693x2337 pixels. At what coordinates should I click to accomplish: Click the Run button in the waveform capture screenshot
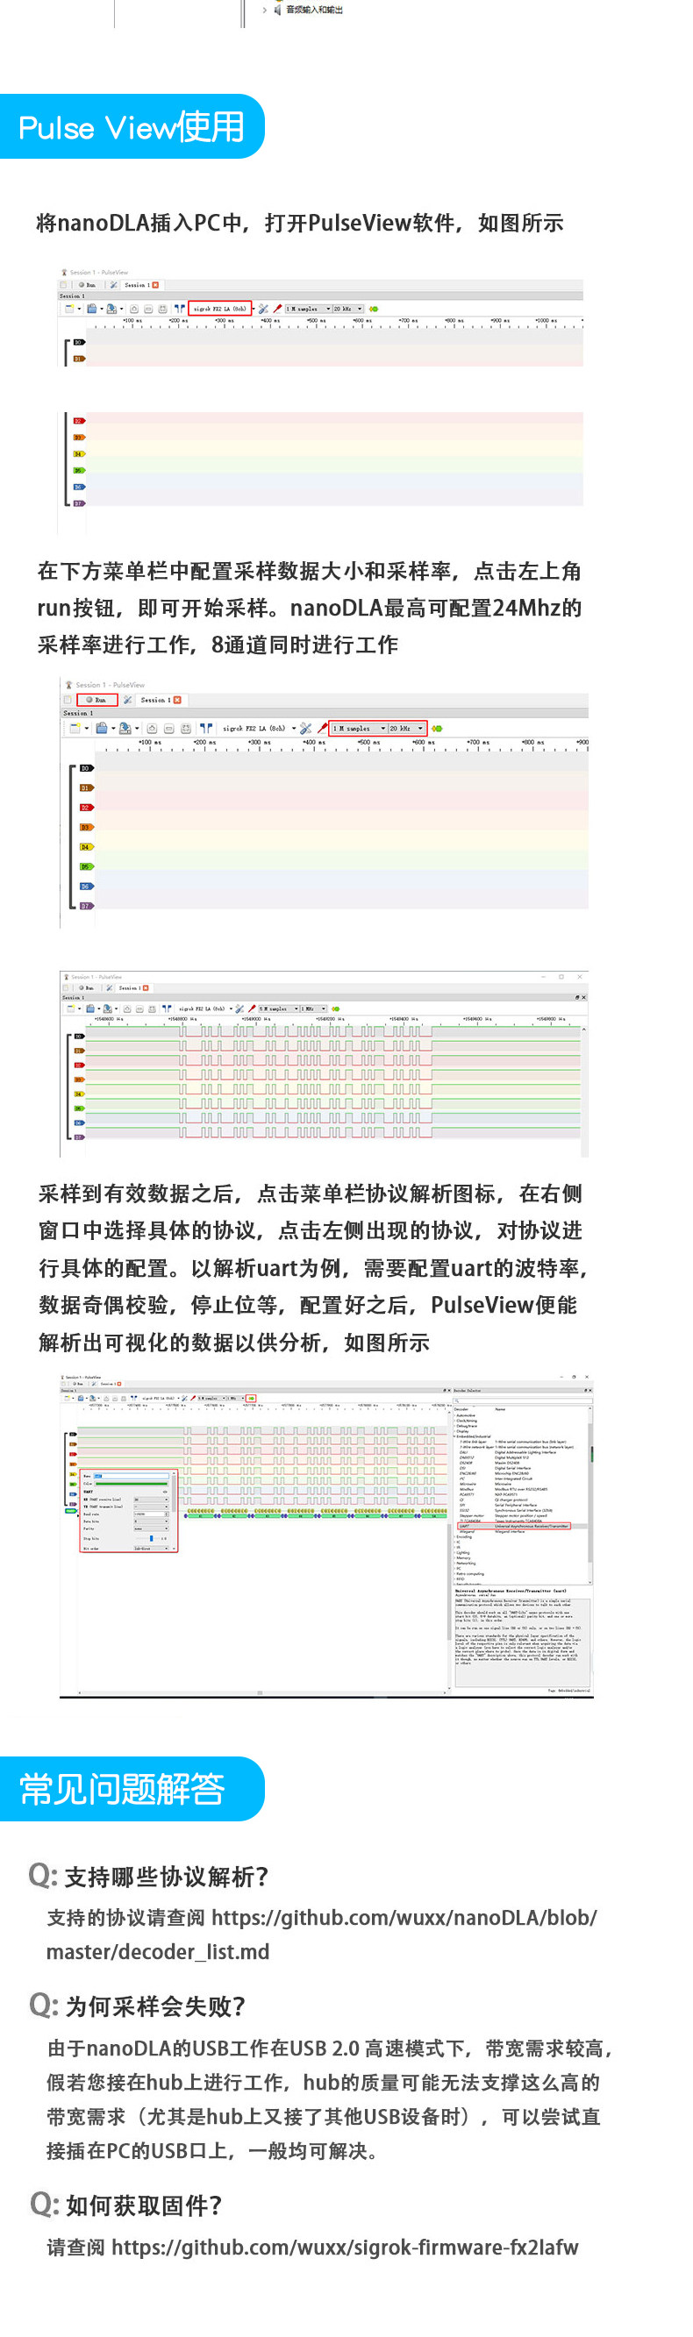[x=86, y=987]
